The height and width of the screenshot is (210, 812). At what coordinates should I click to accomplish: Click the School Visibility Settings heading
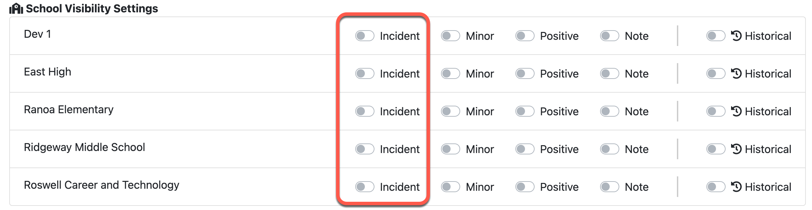point(92,8)
